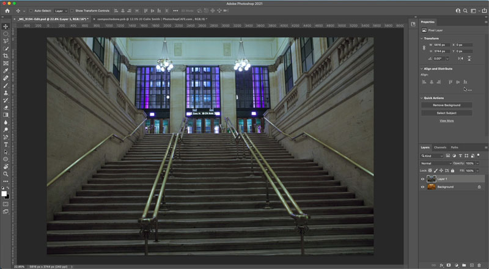This screenshot has height=269, width=489.
Task: Add a layer mask
Action: 449,265
